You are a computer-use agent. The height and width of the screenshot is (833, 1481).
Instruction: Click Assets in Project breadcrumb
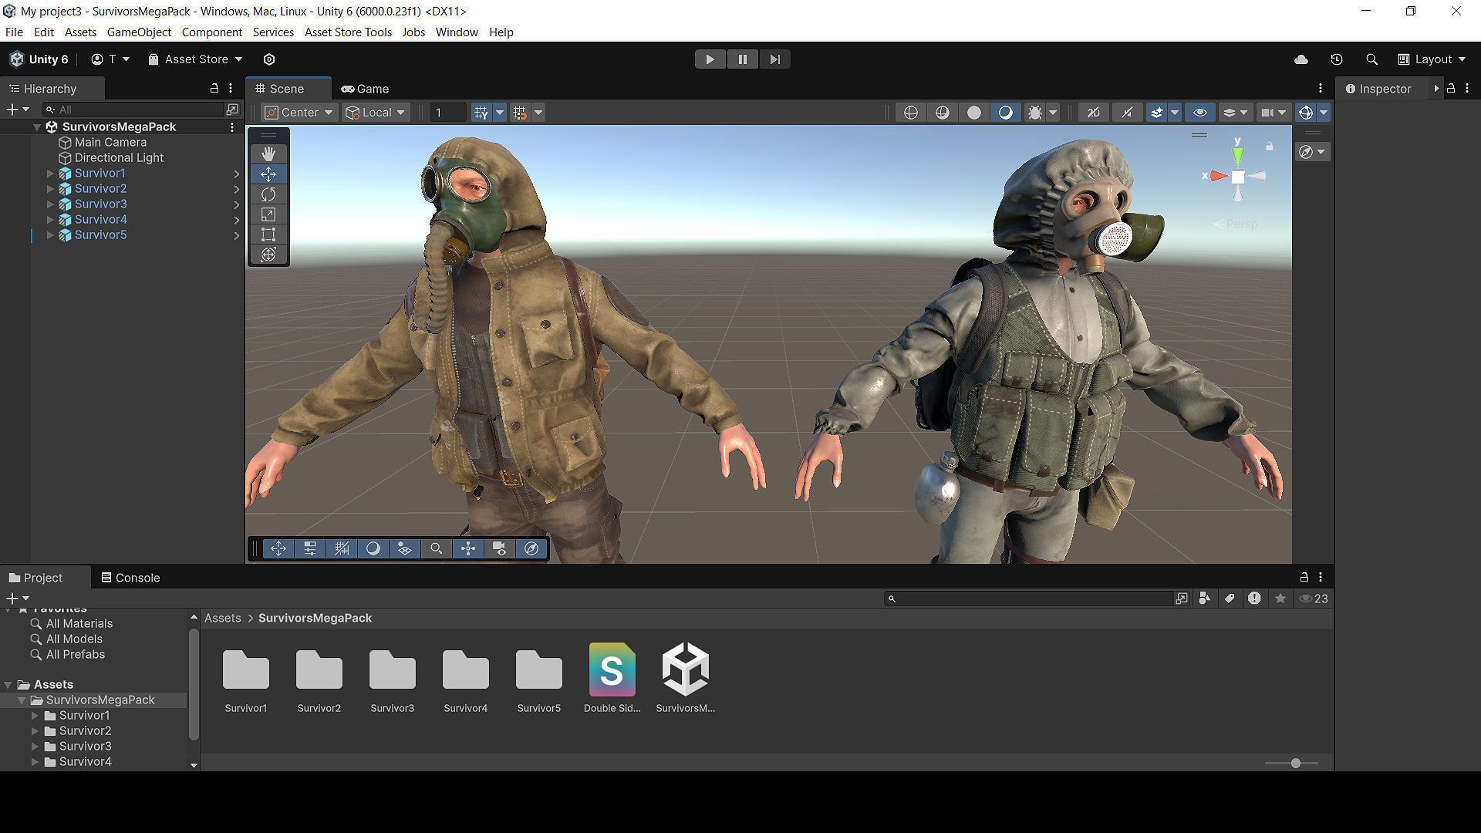click(223, 618)
